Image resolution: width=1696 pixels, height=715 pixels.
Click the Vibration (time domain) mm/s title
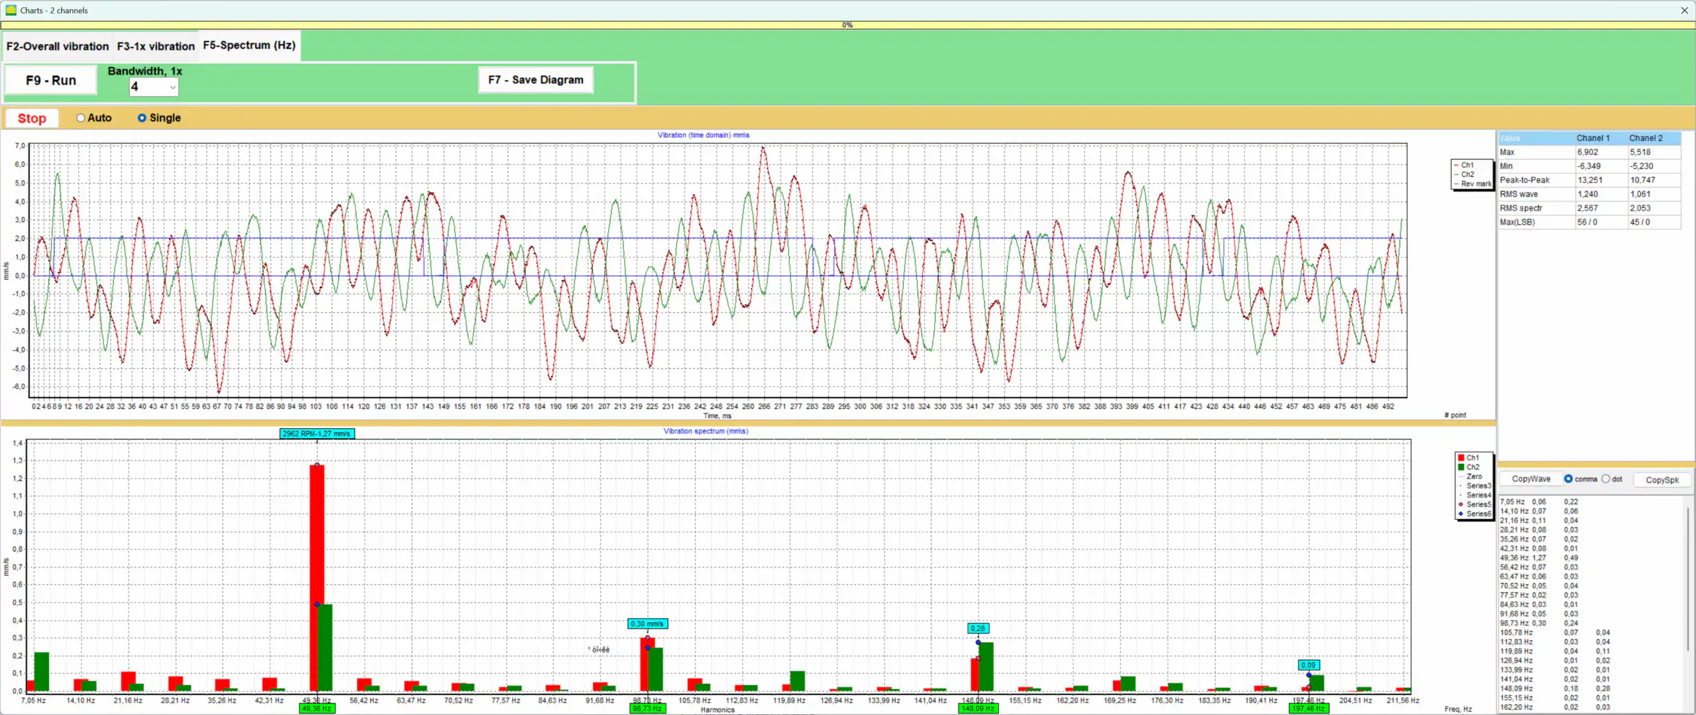703,135
